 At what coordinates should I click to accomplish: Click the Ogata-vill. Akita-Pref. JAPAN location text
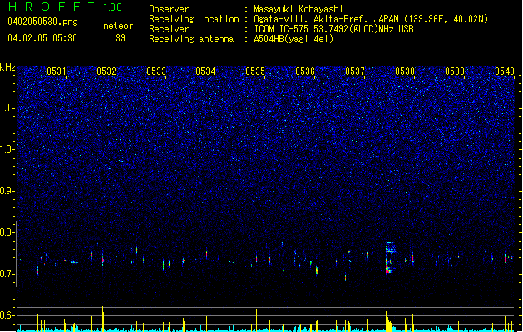tap(371, 19)
